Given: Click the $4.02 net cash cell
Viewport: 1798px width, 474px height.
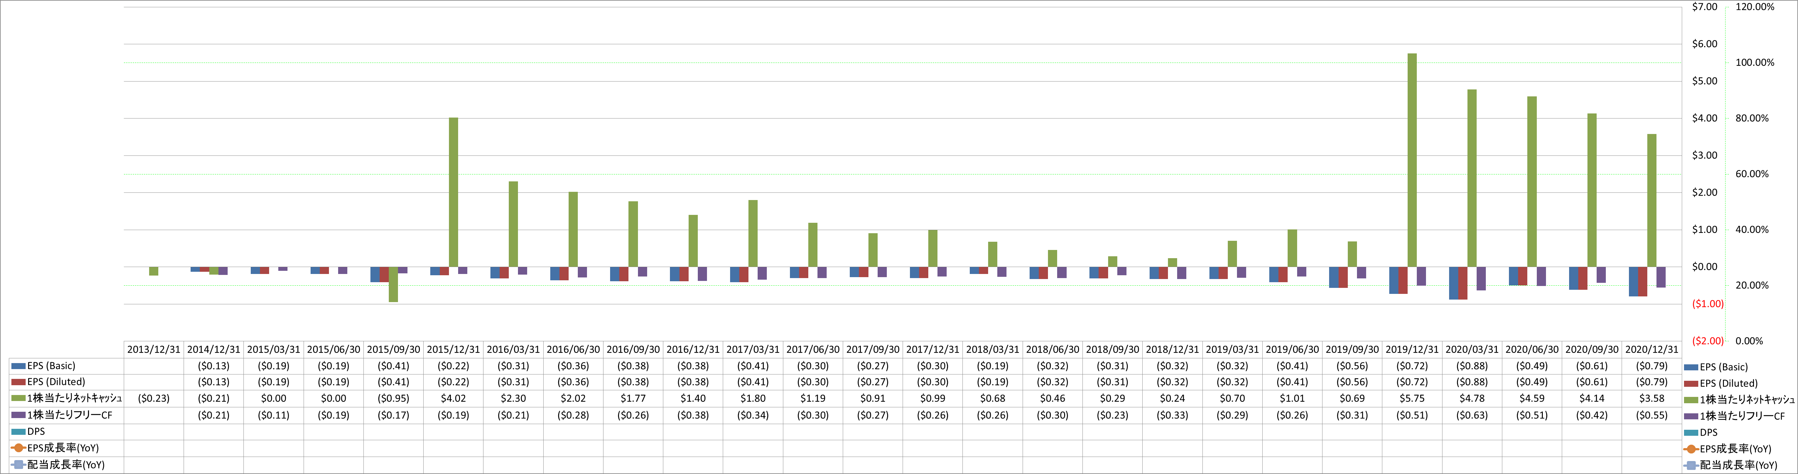Looking at the screenshot, I should [454, 399].
